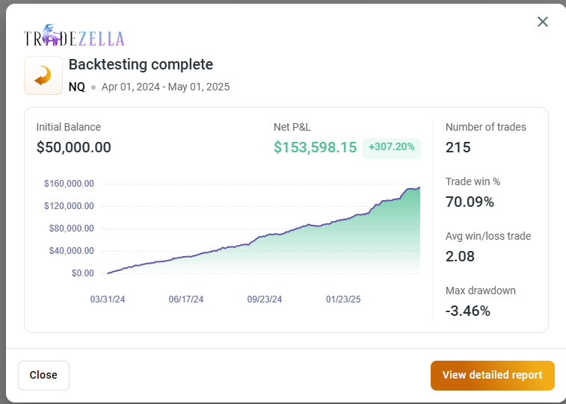Viewport: 566px width, 404px height.
Task: Click the 03/31/24 date on chart axis
Action: 108,299
